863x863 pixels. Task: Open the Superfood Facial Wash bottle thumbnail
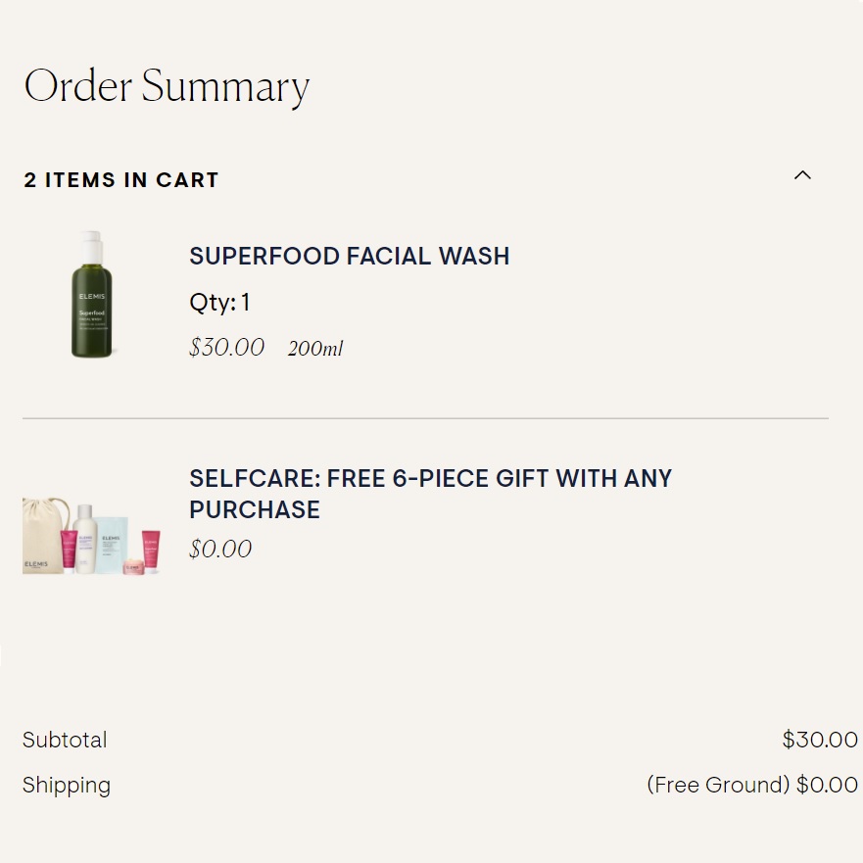91,295
